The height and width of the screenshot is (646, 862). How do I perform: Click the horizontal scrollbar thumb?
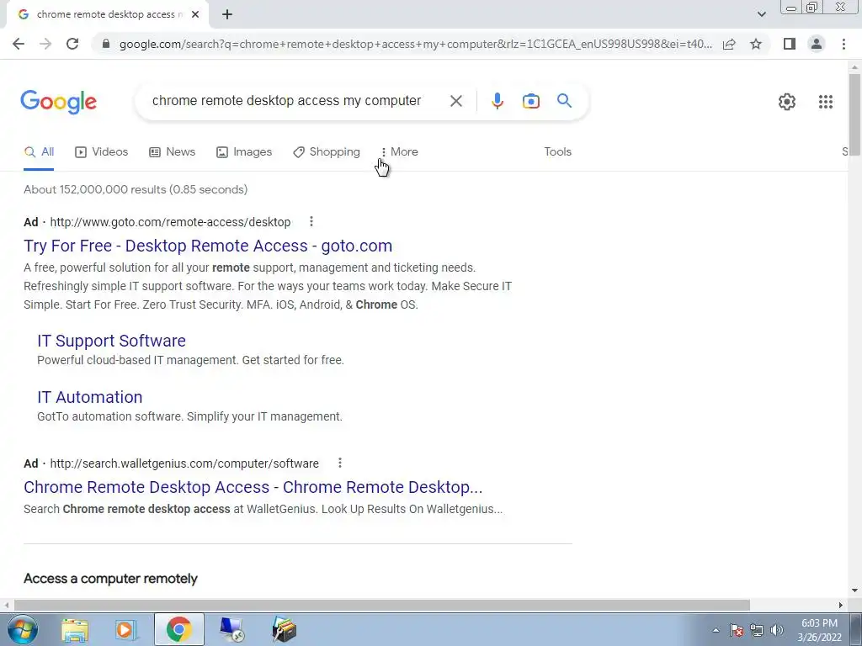[382, 605]
